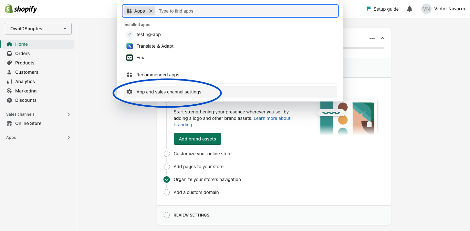Click the Add brand assets button
Screen dimensions: 470x231
197,139
